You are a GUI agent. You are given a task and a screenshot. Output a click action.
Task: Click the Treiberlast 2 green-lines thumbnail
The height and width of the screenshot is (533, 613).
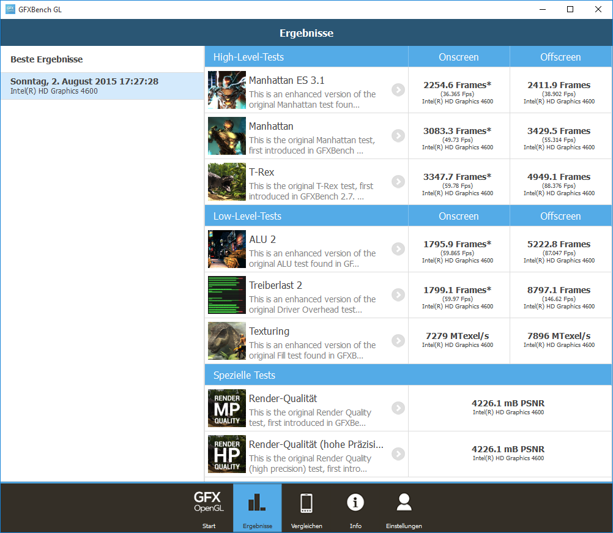point(227,294)
